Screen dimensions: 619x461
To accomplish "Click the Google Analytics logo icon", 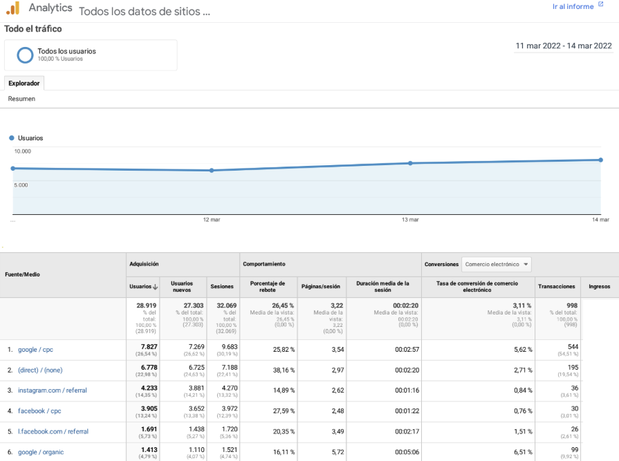I will pos(12,8).
